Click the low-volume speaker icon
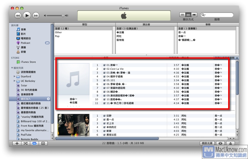This screenshot has height=159, width=248. [x=45, y=16]
